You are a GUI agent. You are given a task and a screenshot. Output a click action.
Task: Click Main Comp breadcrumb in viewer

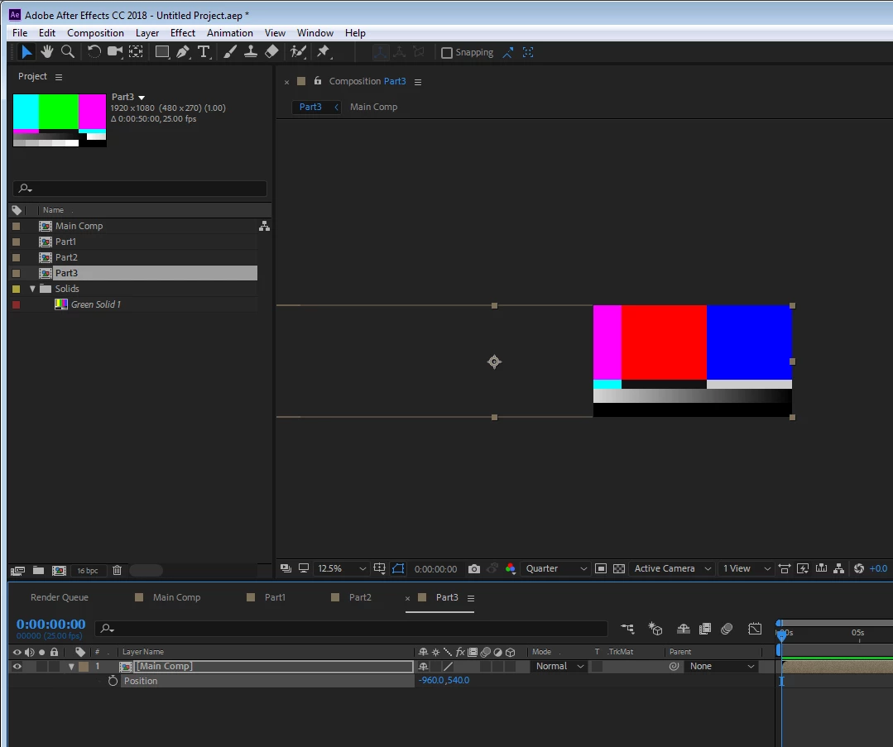pyautogui.click(x=373, y=107)
